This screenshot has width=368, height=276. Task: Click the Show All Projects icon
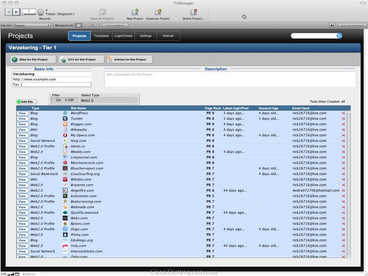click(x=102, y=12)
